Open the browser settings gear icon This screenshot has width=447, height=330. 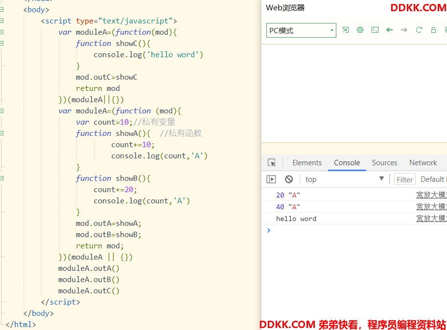tap(360, 30)
